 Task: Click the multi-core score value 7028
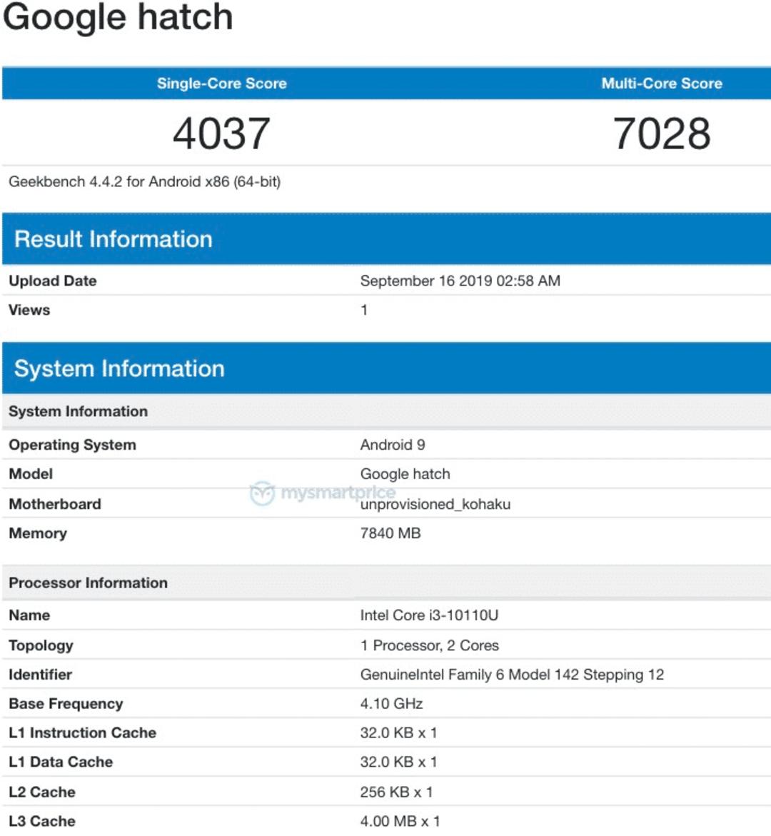click(662, 134)
